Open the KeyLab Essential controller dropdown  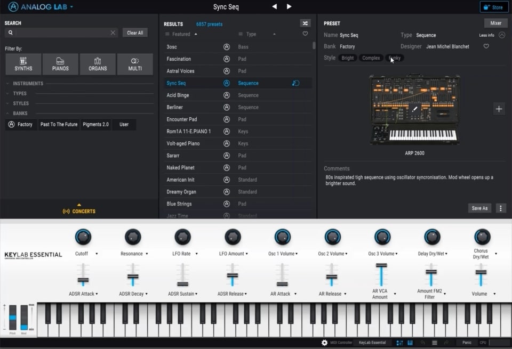point(372,343)
